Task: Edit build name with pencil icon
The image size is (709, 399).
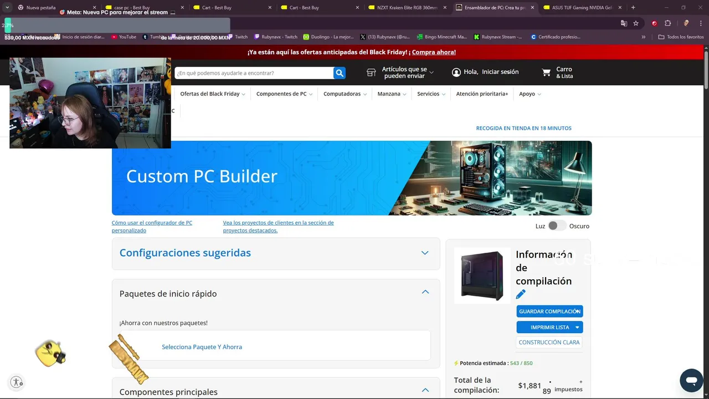Action: (x=521, y=294)
